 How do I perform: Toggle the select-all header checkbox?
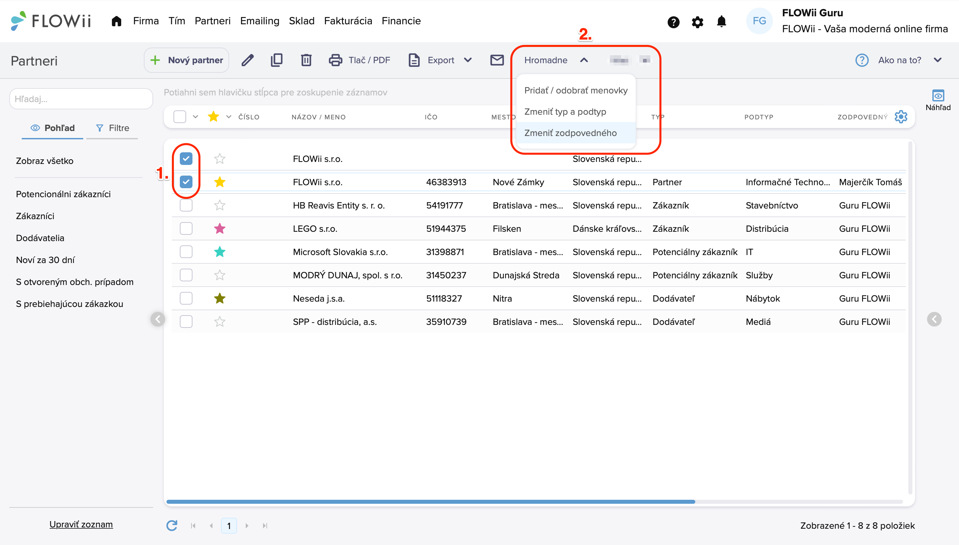click(x=180, y=117)
